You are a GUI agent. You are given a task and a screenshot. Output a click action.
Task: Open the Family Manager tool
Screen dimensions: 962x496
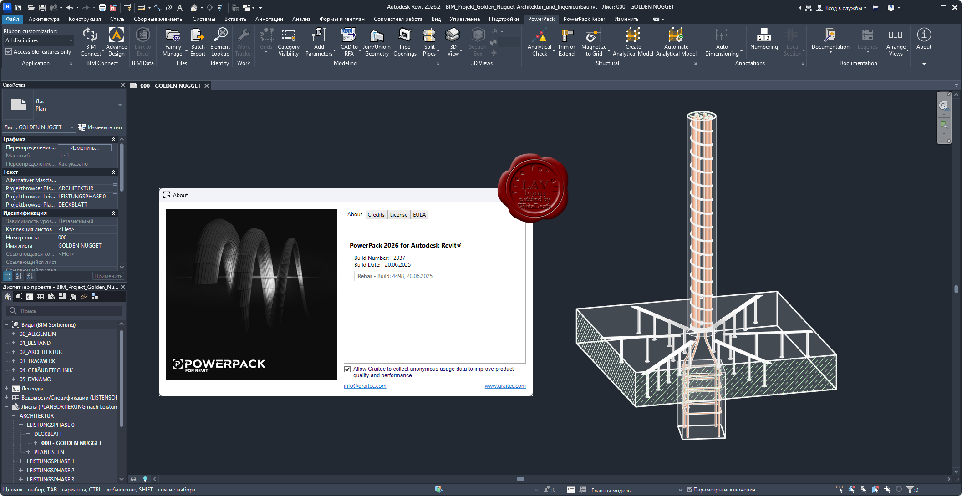click(173, 42)
